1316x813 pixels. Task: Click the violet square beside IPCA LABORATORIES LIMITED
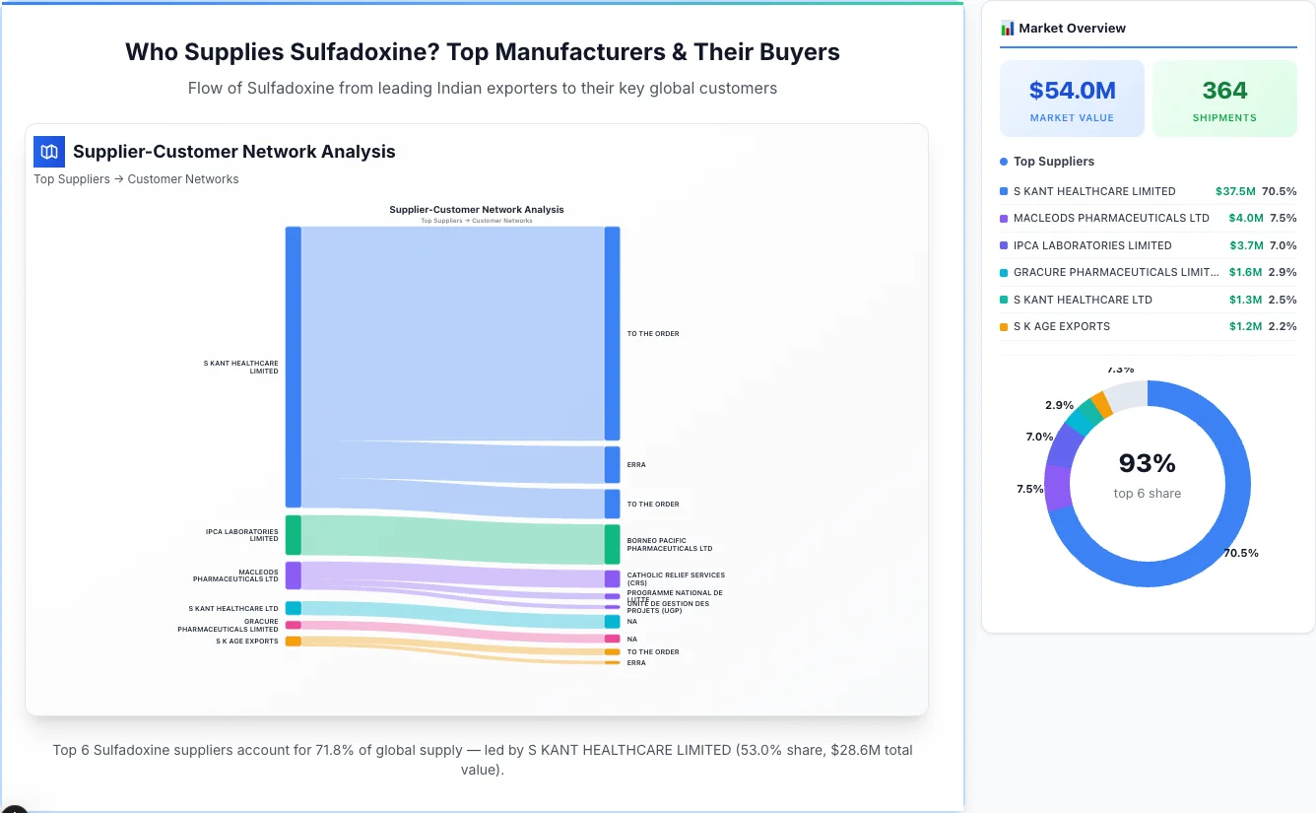[x=1004, y=245]
